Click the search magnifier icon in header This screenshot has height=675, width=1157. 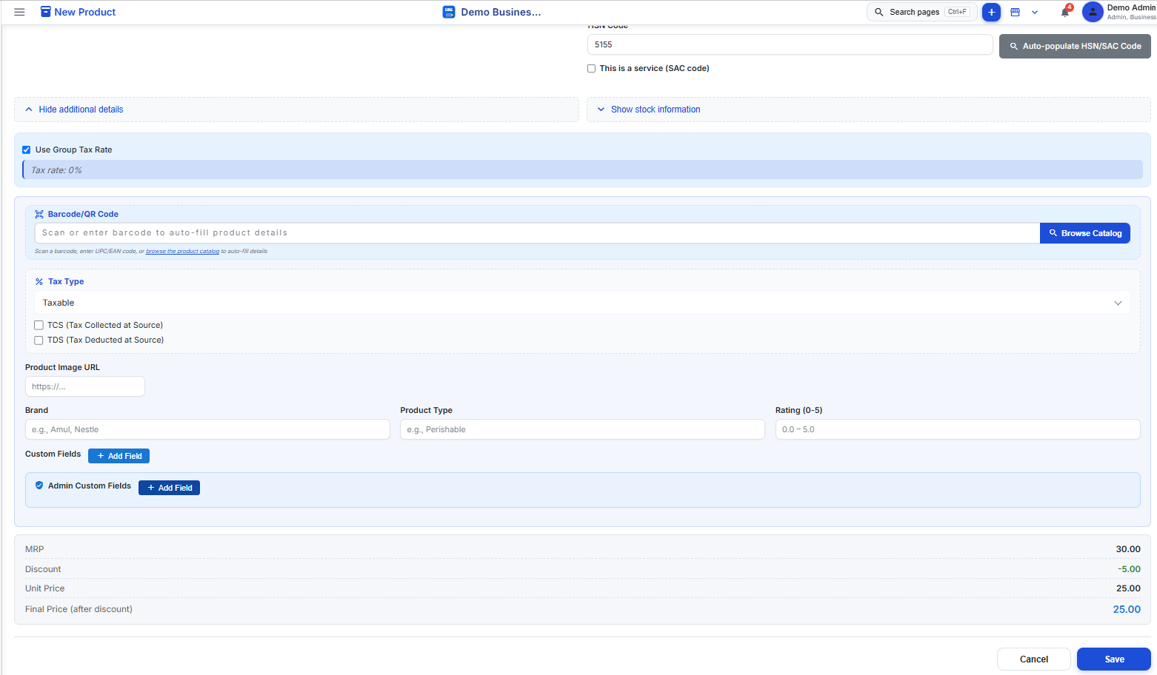click(879, 12)
